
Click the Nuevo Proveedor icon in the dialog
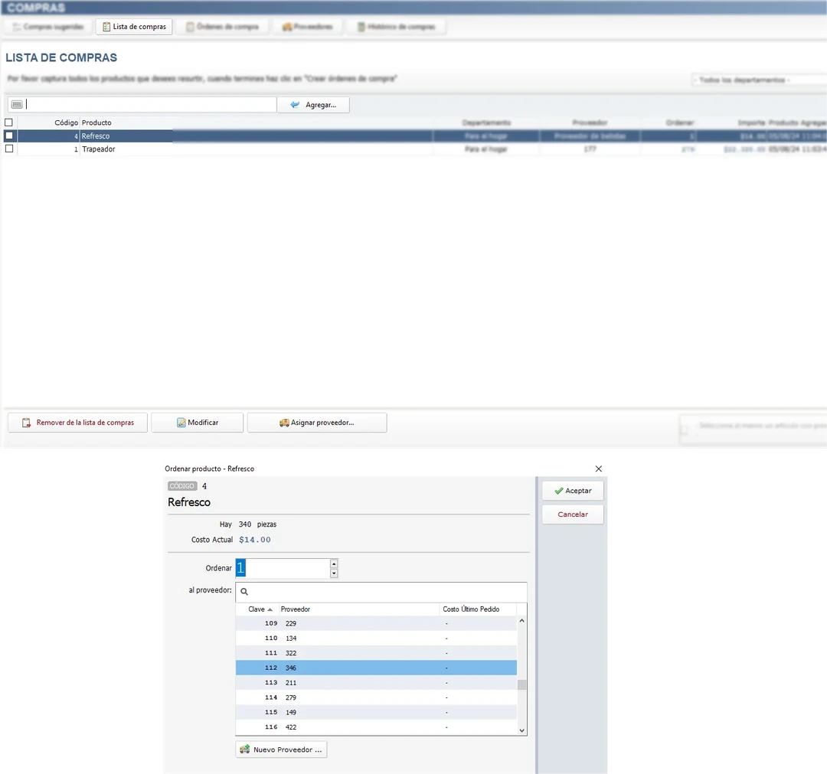245,749
